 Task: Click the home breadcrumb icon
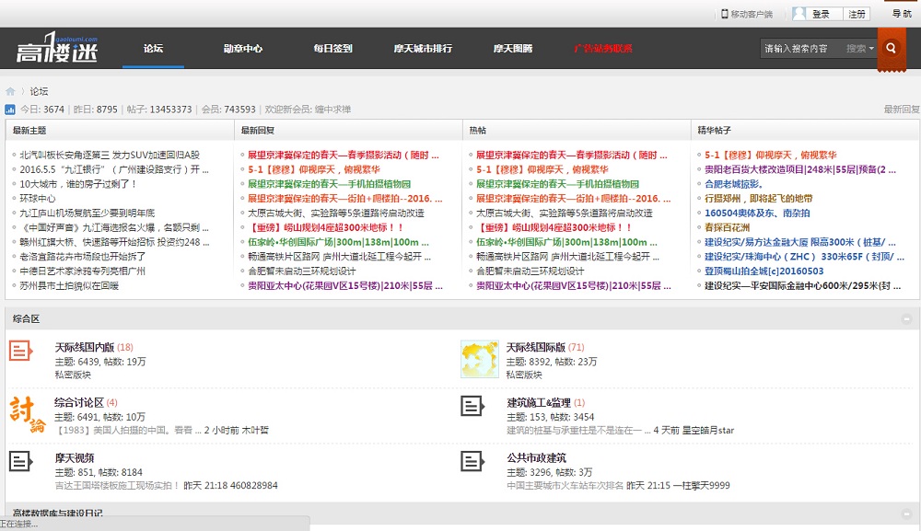[x=10, y=91]
